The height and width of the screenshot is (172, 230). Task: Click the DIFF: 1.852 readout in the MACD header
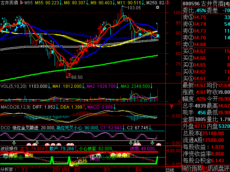click(44, 107)
